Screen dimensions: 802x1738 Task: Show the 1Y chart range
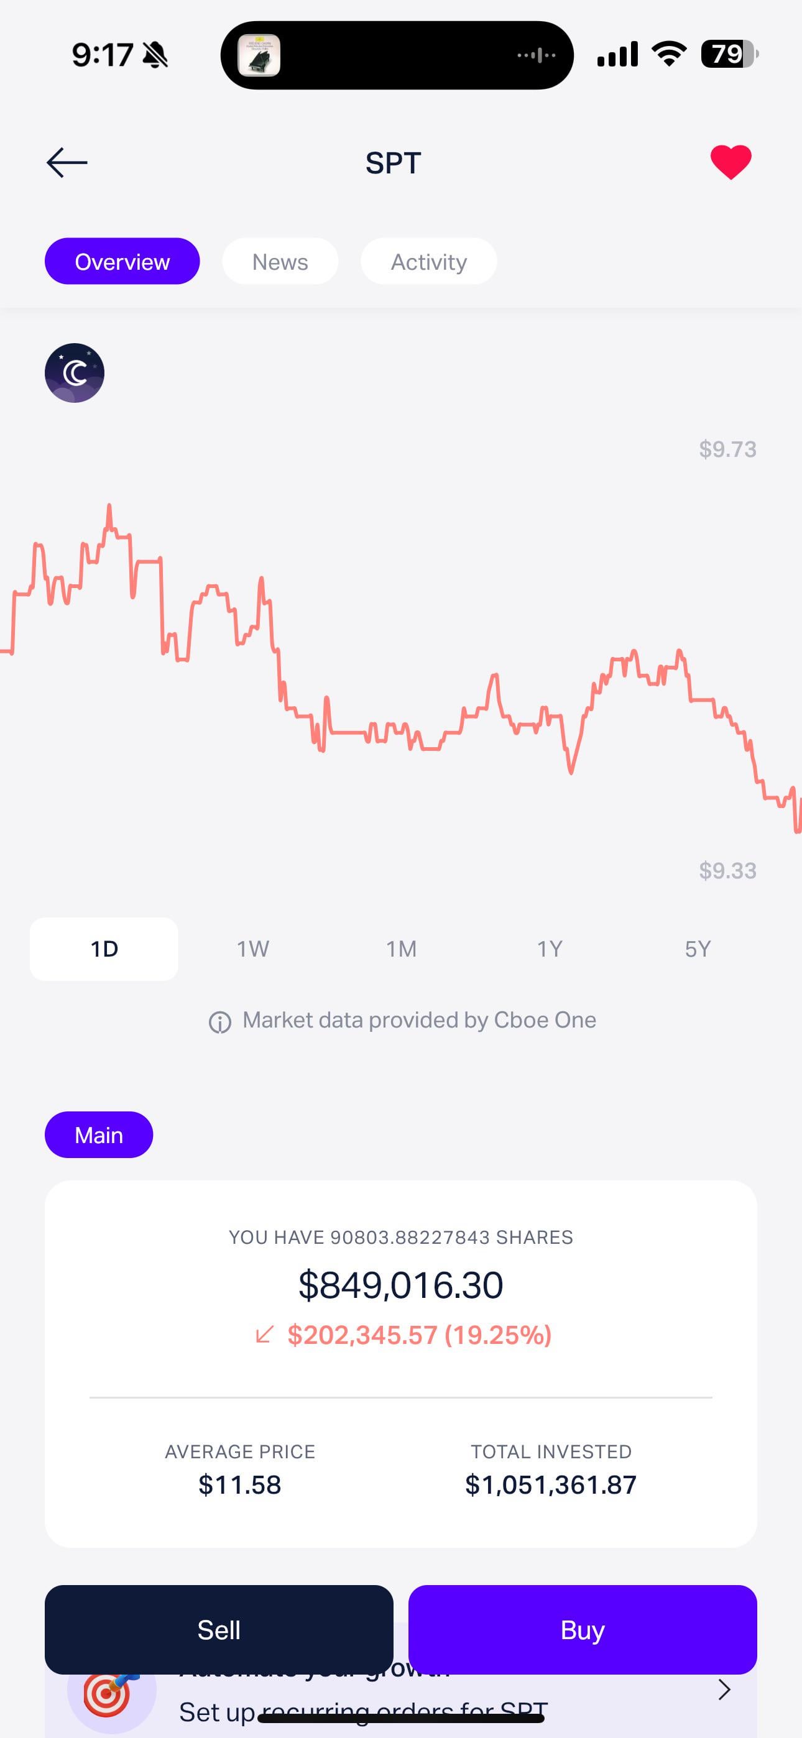pos(550,949)
